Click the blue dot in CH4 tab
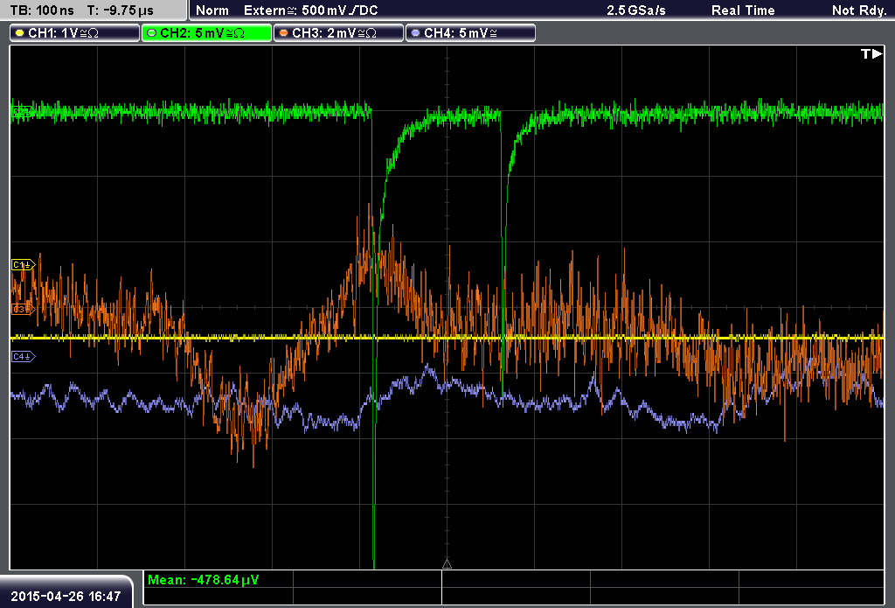Viewport: 895px width, 608px height. click(x=415, y=33)
